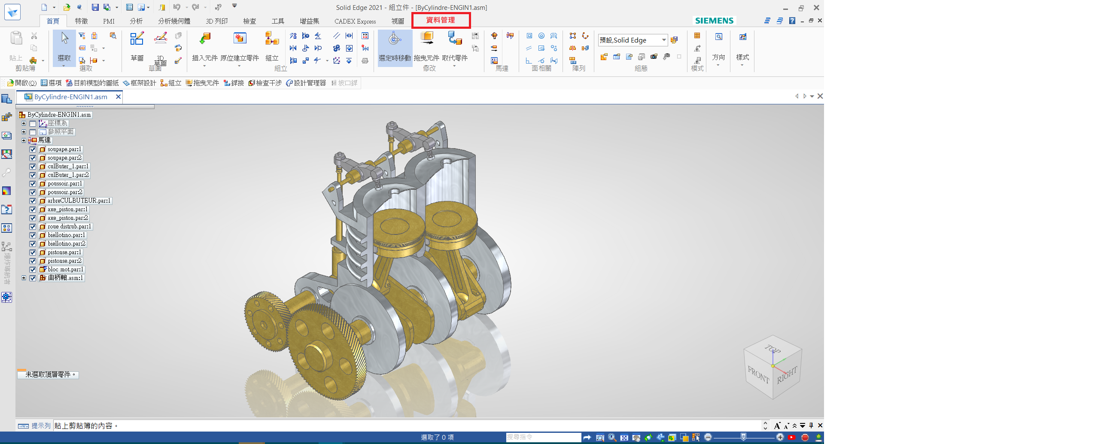Select the 組立 (Assemble) ribbon icon
This screenshot has width=1107, height=444.
(x=271, y=39)
